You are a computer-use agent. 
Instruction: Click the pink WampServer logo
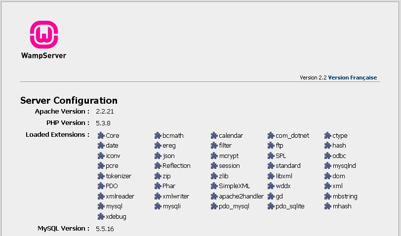click(44, 35)
